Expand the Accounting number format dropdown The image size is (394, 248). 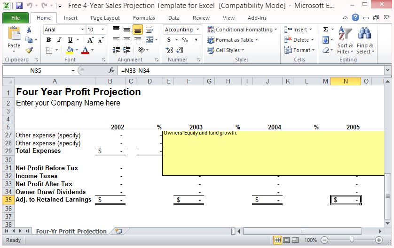[198, 30]
